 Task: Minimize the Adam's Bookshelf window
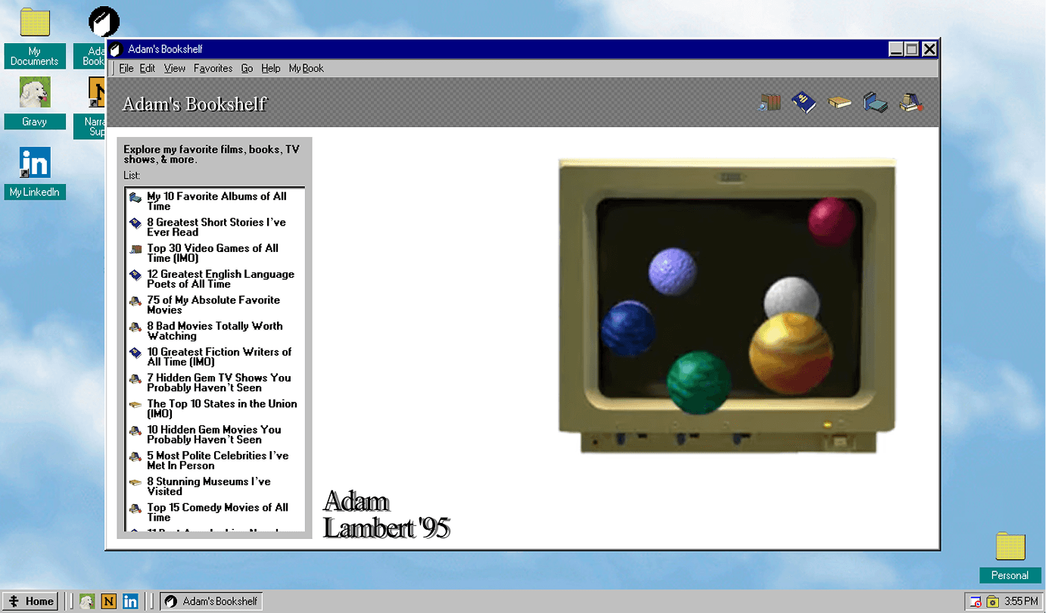[896, 49]
